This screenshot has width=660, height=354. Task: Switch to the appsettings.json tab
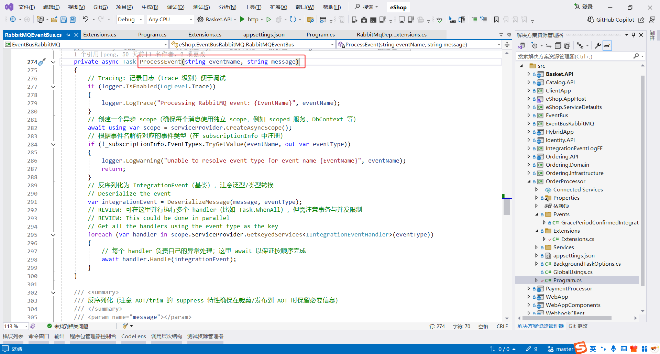(x=264, y=34)
